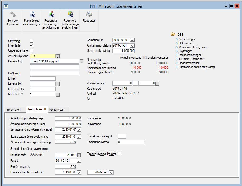This screenshot has width=242, height=186.
Task: Click red Planmässig avskrivning -10 000 under Aktuell inventarie
Action: pos(137,68)
